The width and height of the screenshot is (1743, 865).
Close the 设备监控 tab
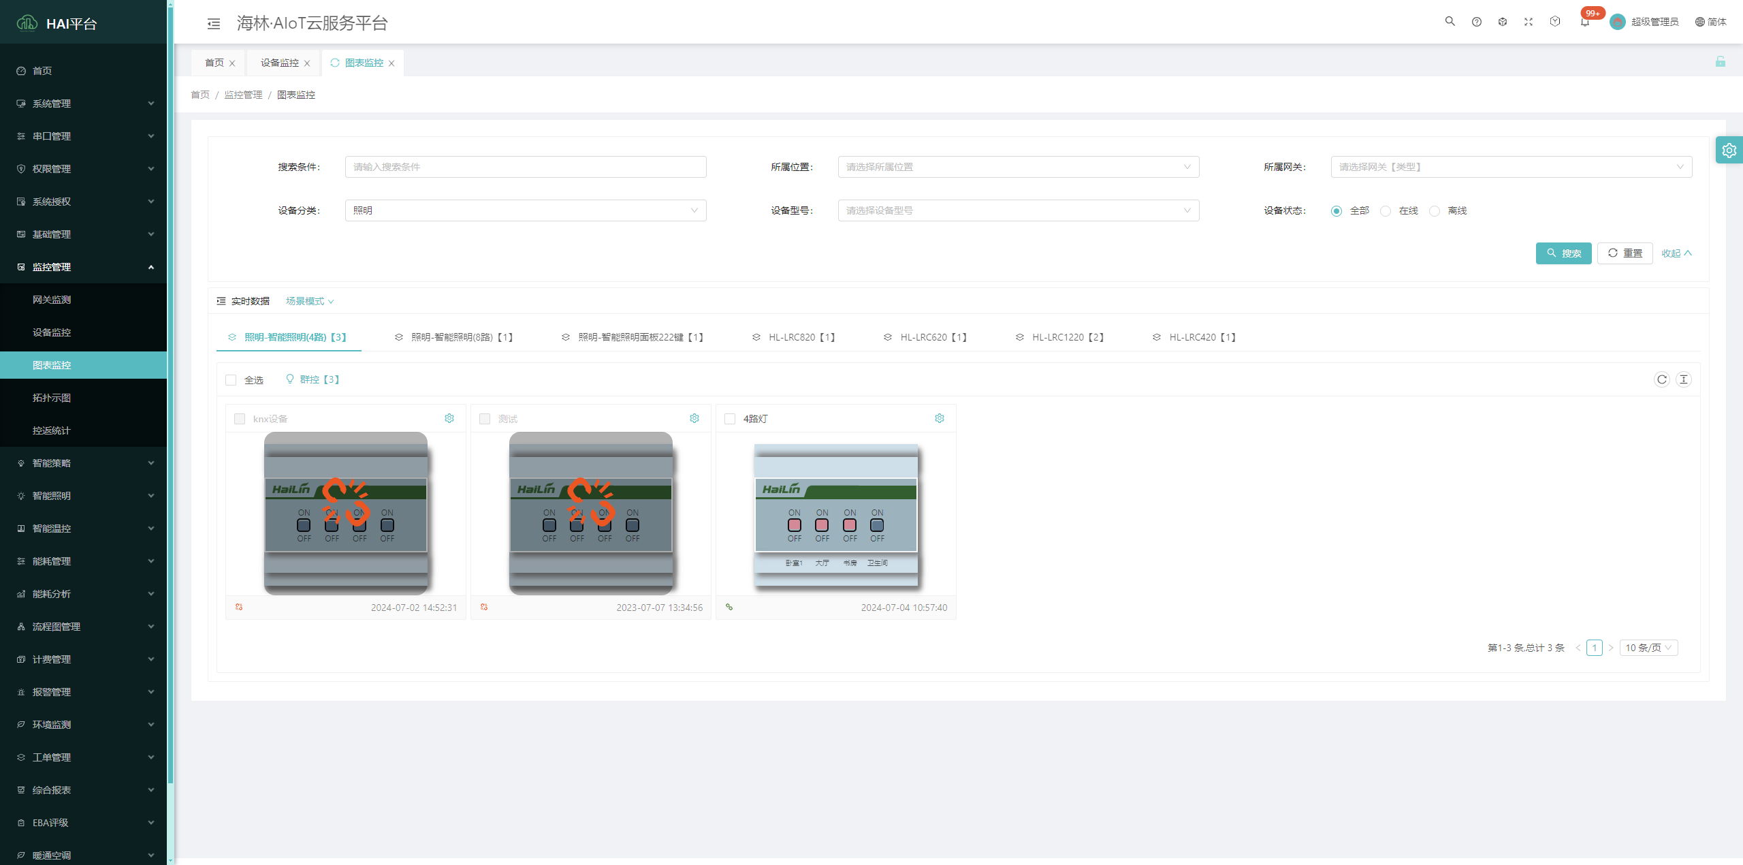point(307,63)
